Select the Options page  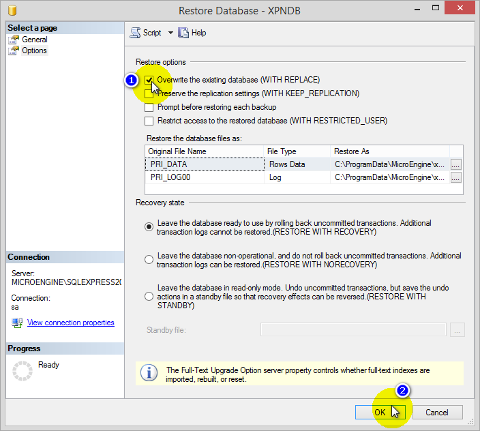(x=34, y=50)
